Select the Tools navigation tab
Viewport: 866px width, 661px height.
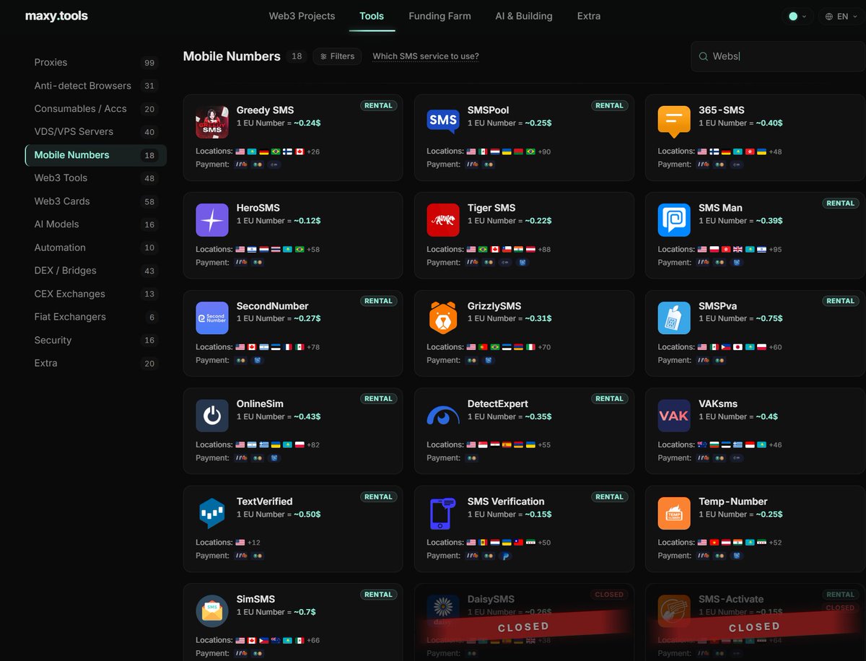point(372,16)
